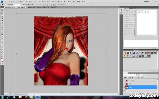Toggle Show Transform Controls checkbox
Viewport: 159px width, 99px height.
pos(23,5)
